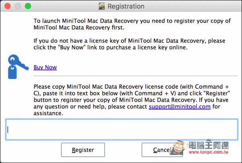The width and height of the screenshot is (242, 163).
Task: Click the Registration window title text
Action: pos(126,6)
